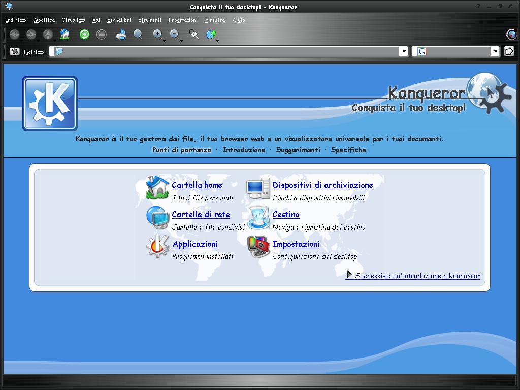Open the Cartella home link
This screenshot has width=520, height=390.
point(197,185)
